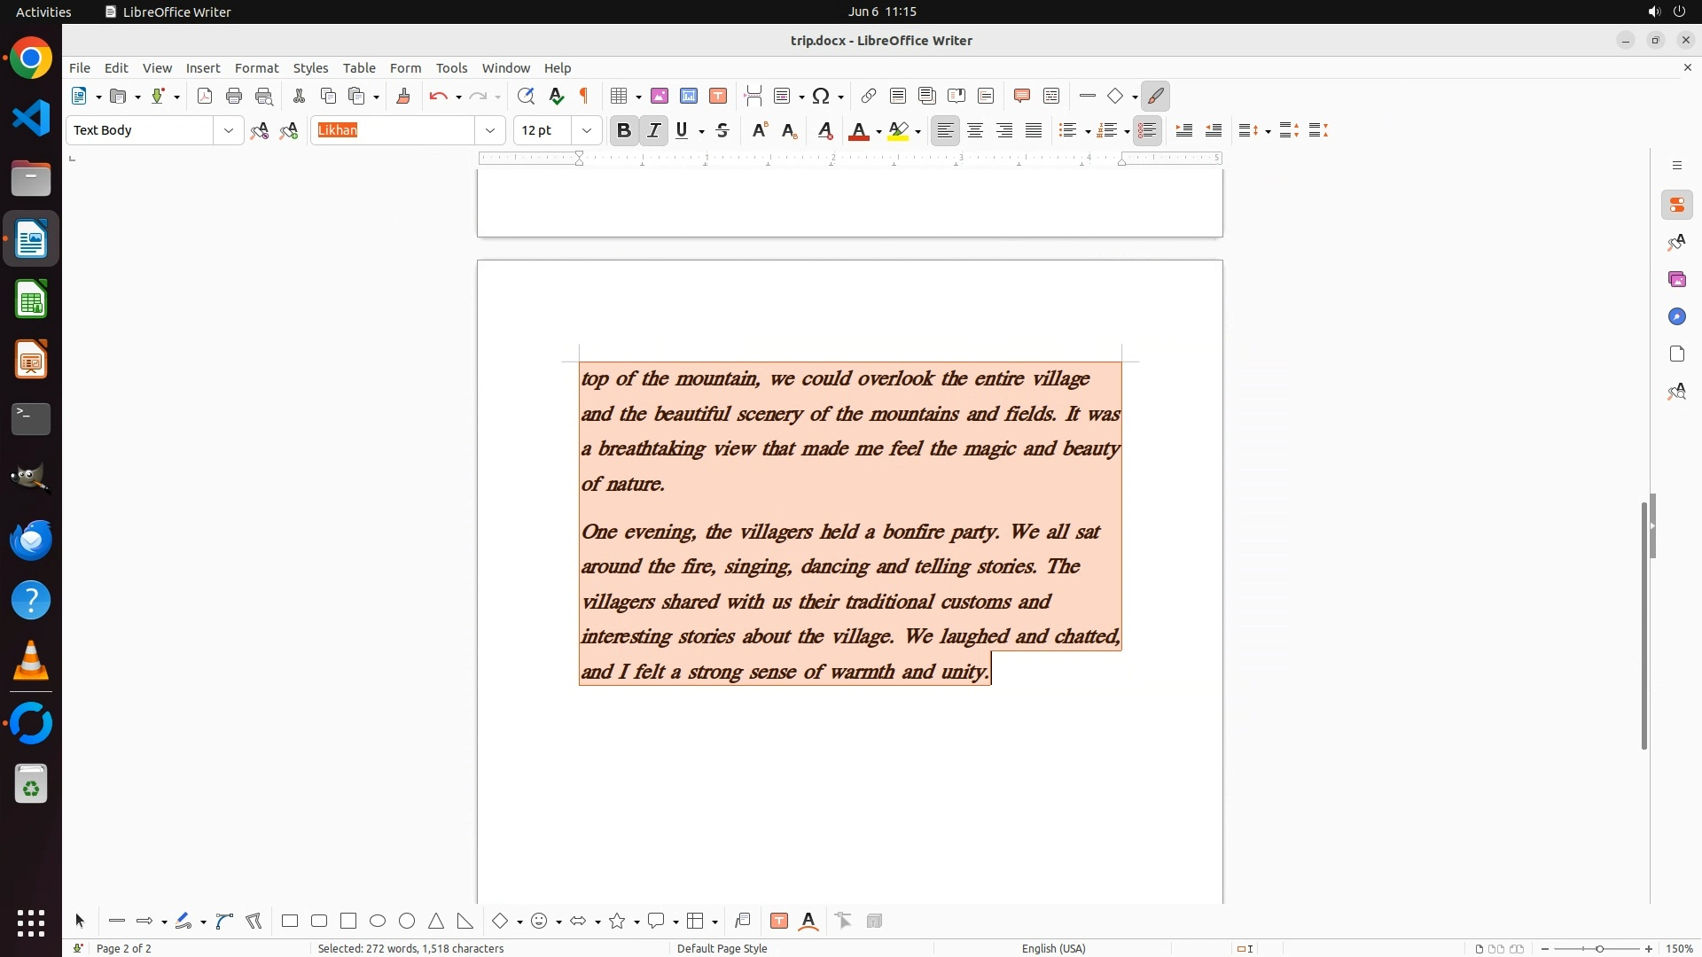Click the Insert Hyperlink icon

869,97
